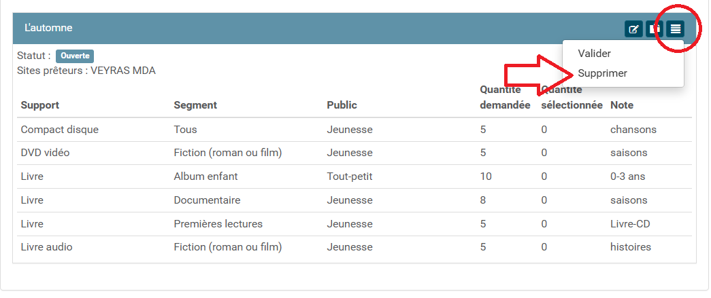Click the Album enfant segment cell

coord(206,176)
